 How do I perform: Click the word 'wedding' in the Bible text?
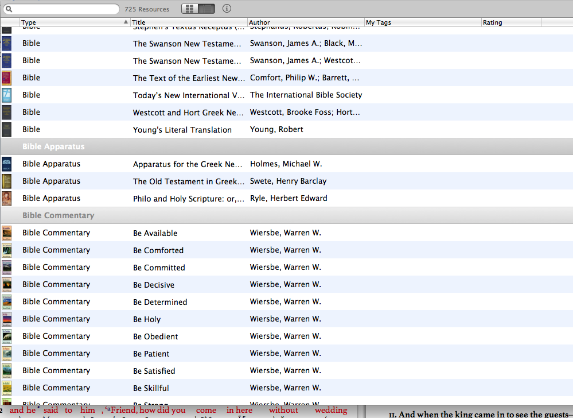pos(331,411)
